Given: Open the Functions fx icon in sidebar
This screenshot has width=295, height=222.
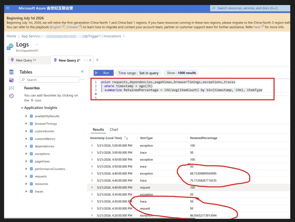Looking at the screenshot, I should point(11,88).
